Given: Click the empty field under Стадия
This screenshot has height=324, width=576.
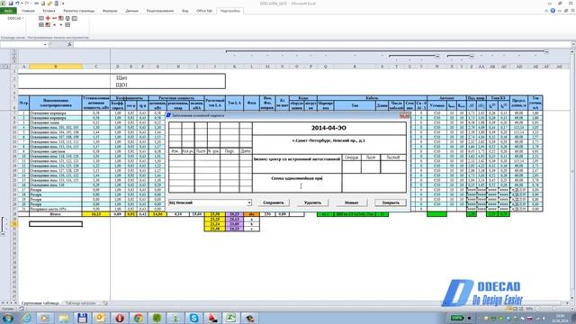Looking at the screenshot, I should tap(352, 166).
